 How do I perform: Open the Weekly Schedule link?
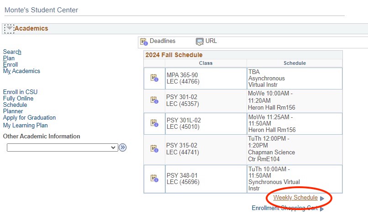(295, 198)
